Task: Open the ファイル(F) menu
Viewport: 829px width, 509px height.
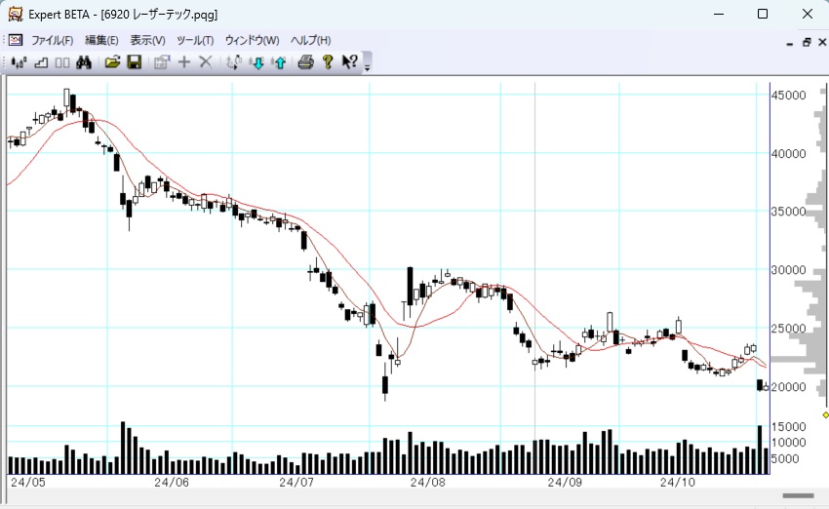Action: pyautogui.click(x=52, y=40)
